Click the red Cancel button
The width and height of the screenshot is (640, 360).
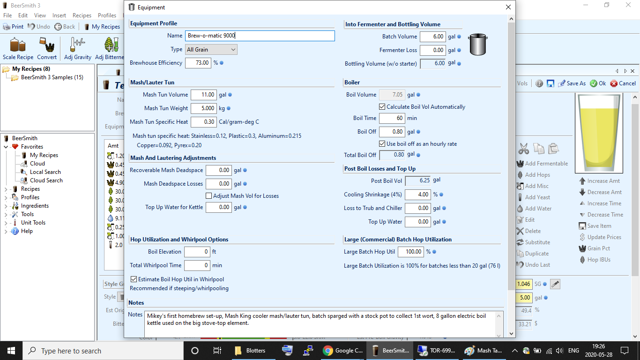click(623, 83)
